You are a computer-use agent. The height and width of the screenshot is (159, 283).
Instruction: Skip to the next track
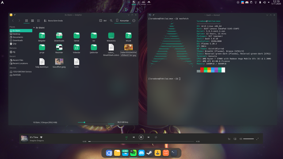tap(149, 137)
